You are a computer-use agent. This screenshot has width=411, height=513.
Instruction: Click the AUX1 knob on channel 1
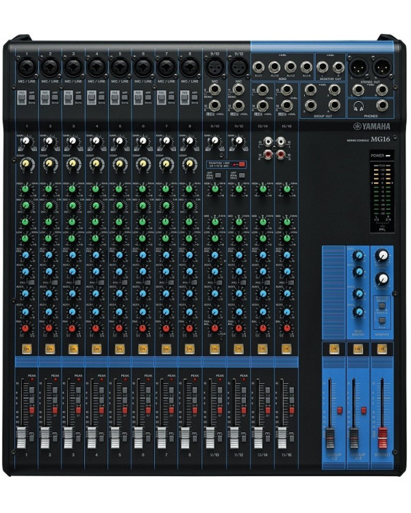click(x=26, y=255)
